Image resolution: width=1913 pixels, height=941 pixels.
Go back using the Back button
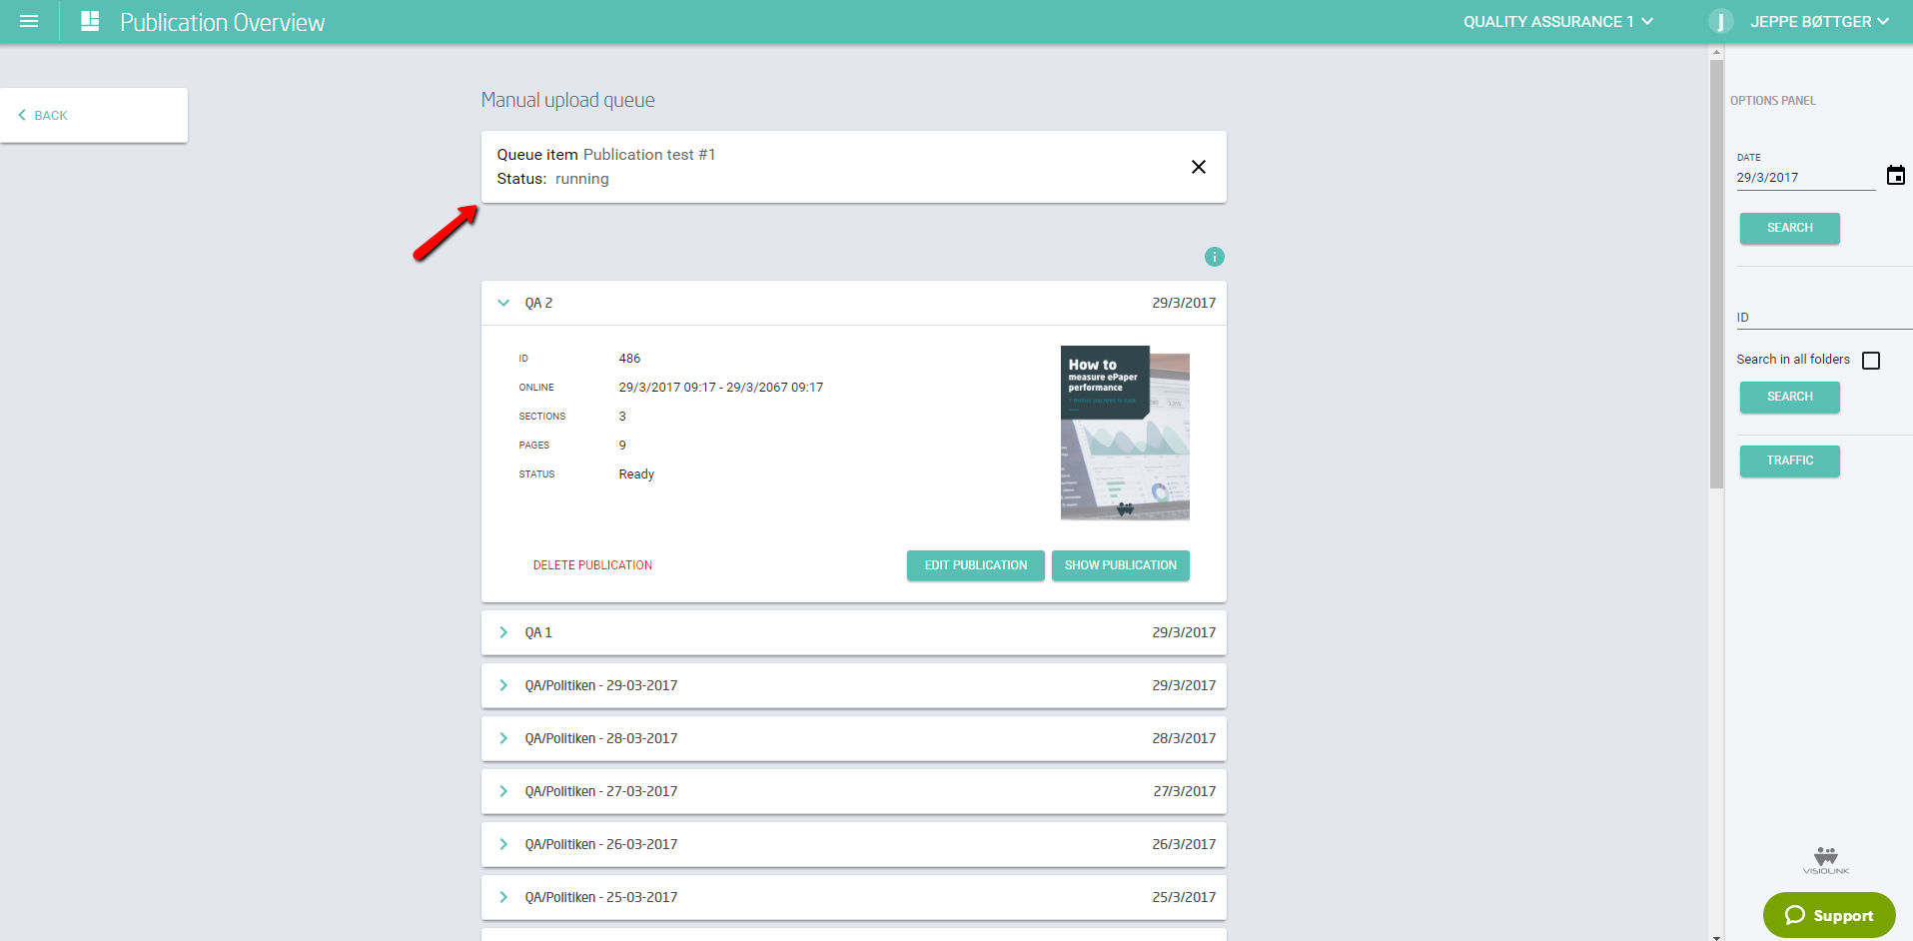click(44, 115)
